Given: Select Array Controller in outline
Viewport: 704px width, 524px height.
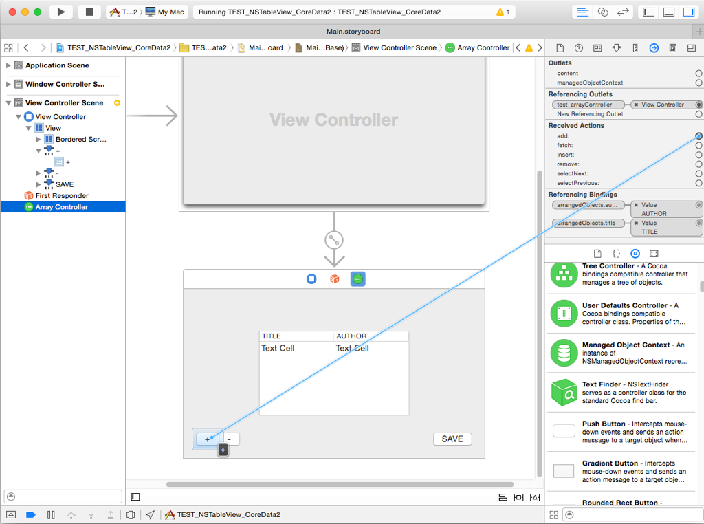Looking at the screenshot, I should (x=63, y=207).
